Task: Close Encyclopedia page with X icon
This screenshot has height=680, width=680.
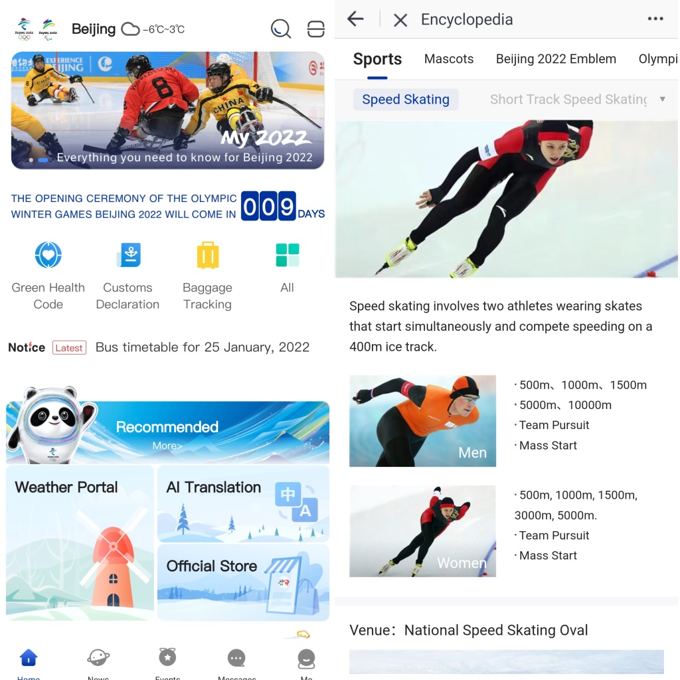Action: pyautogui.click(x=400, y=20)
